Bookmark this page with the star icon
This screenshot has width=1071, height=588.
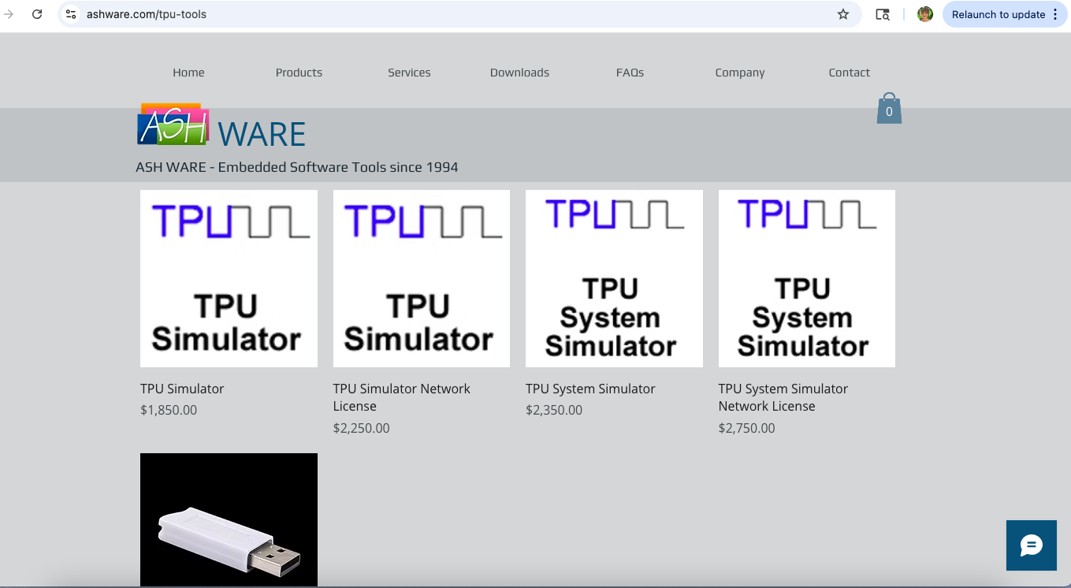coord(843,14)
